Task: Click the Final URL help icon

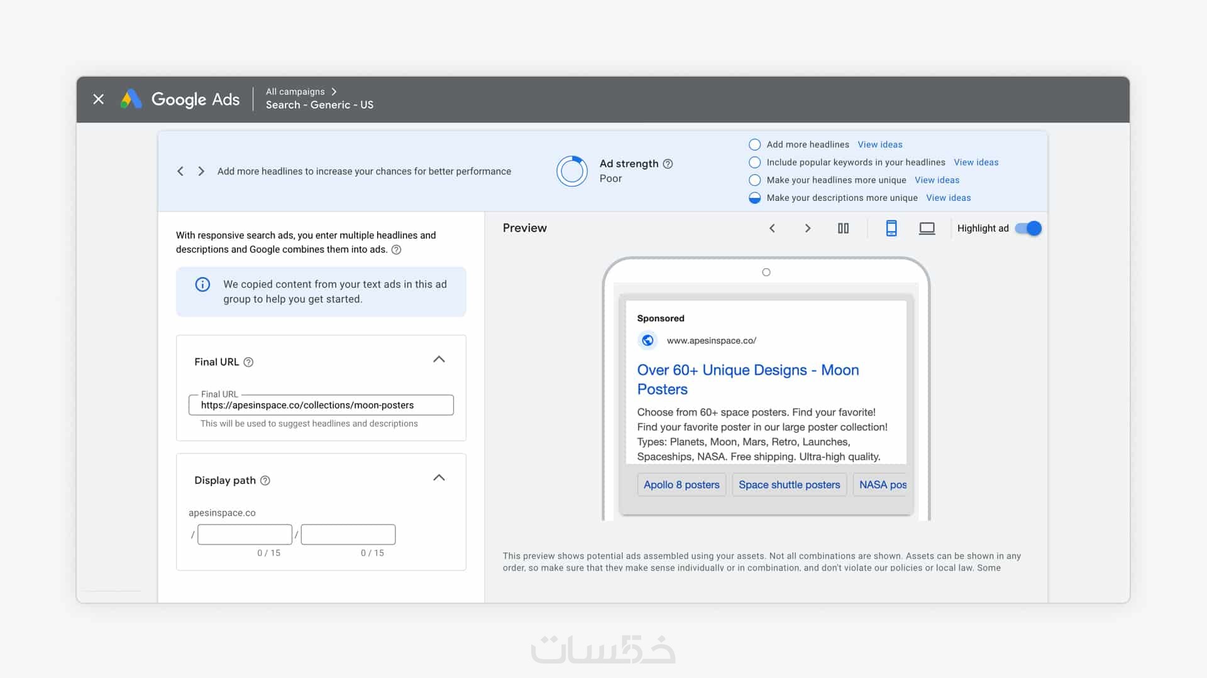Action: [248, 362]
